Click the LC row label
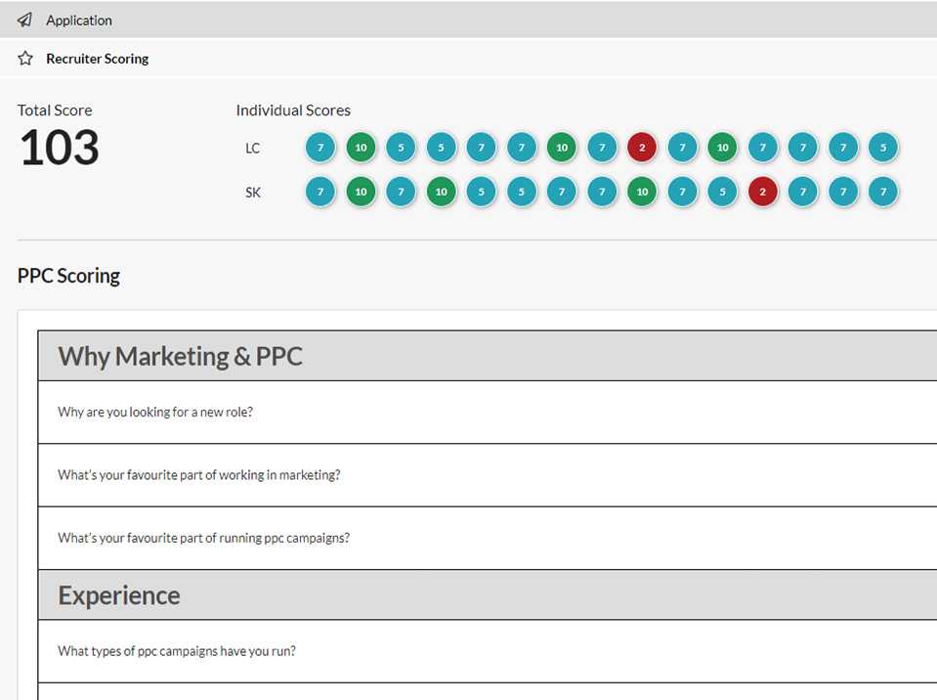Viewport: 937px width, 700px height. (252, 148)
